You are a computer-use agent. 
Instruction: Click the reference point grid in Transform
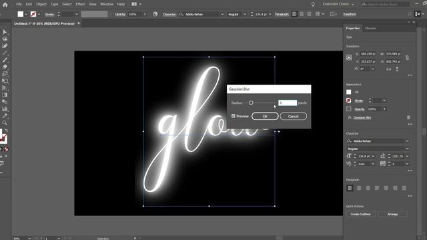pos(349,58)
